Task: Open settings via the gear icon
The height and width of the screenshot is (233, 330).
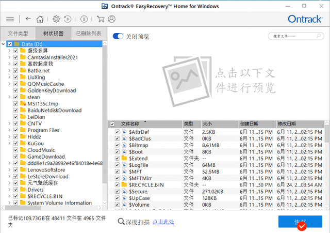Action: [56, 19]
